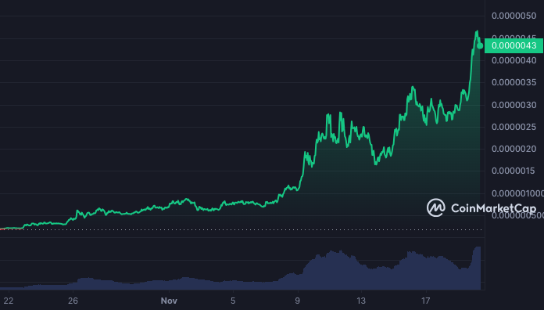The image size is (544, 310).
Task: Click the 0.0000040 price axis label
Action: click(514, 60)
